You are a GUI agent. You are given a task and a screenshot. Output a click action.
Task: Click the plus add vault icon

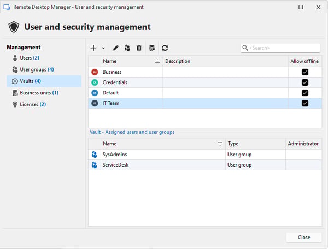point(93,48)
